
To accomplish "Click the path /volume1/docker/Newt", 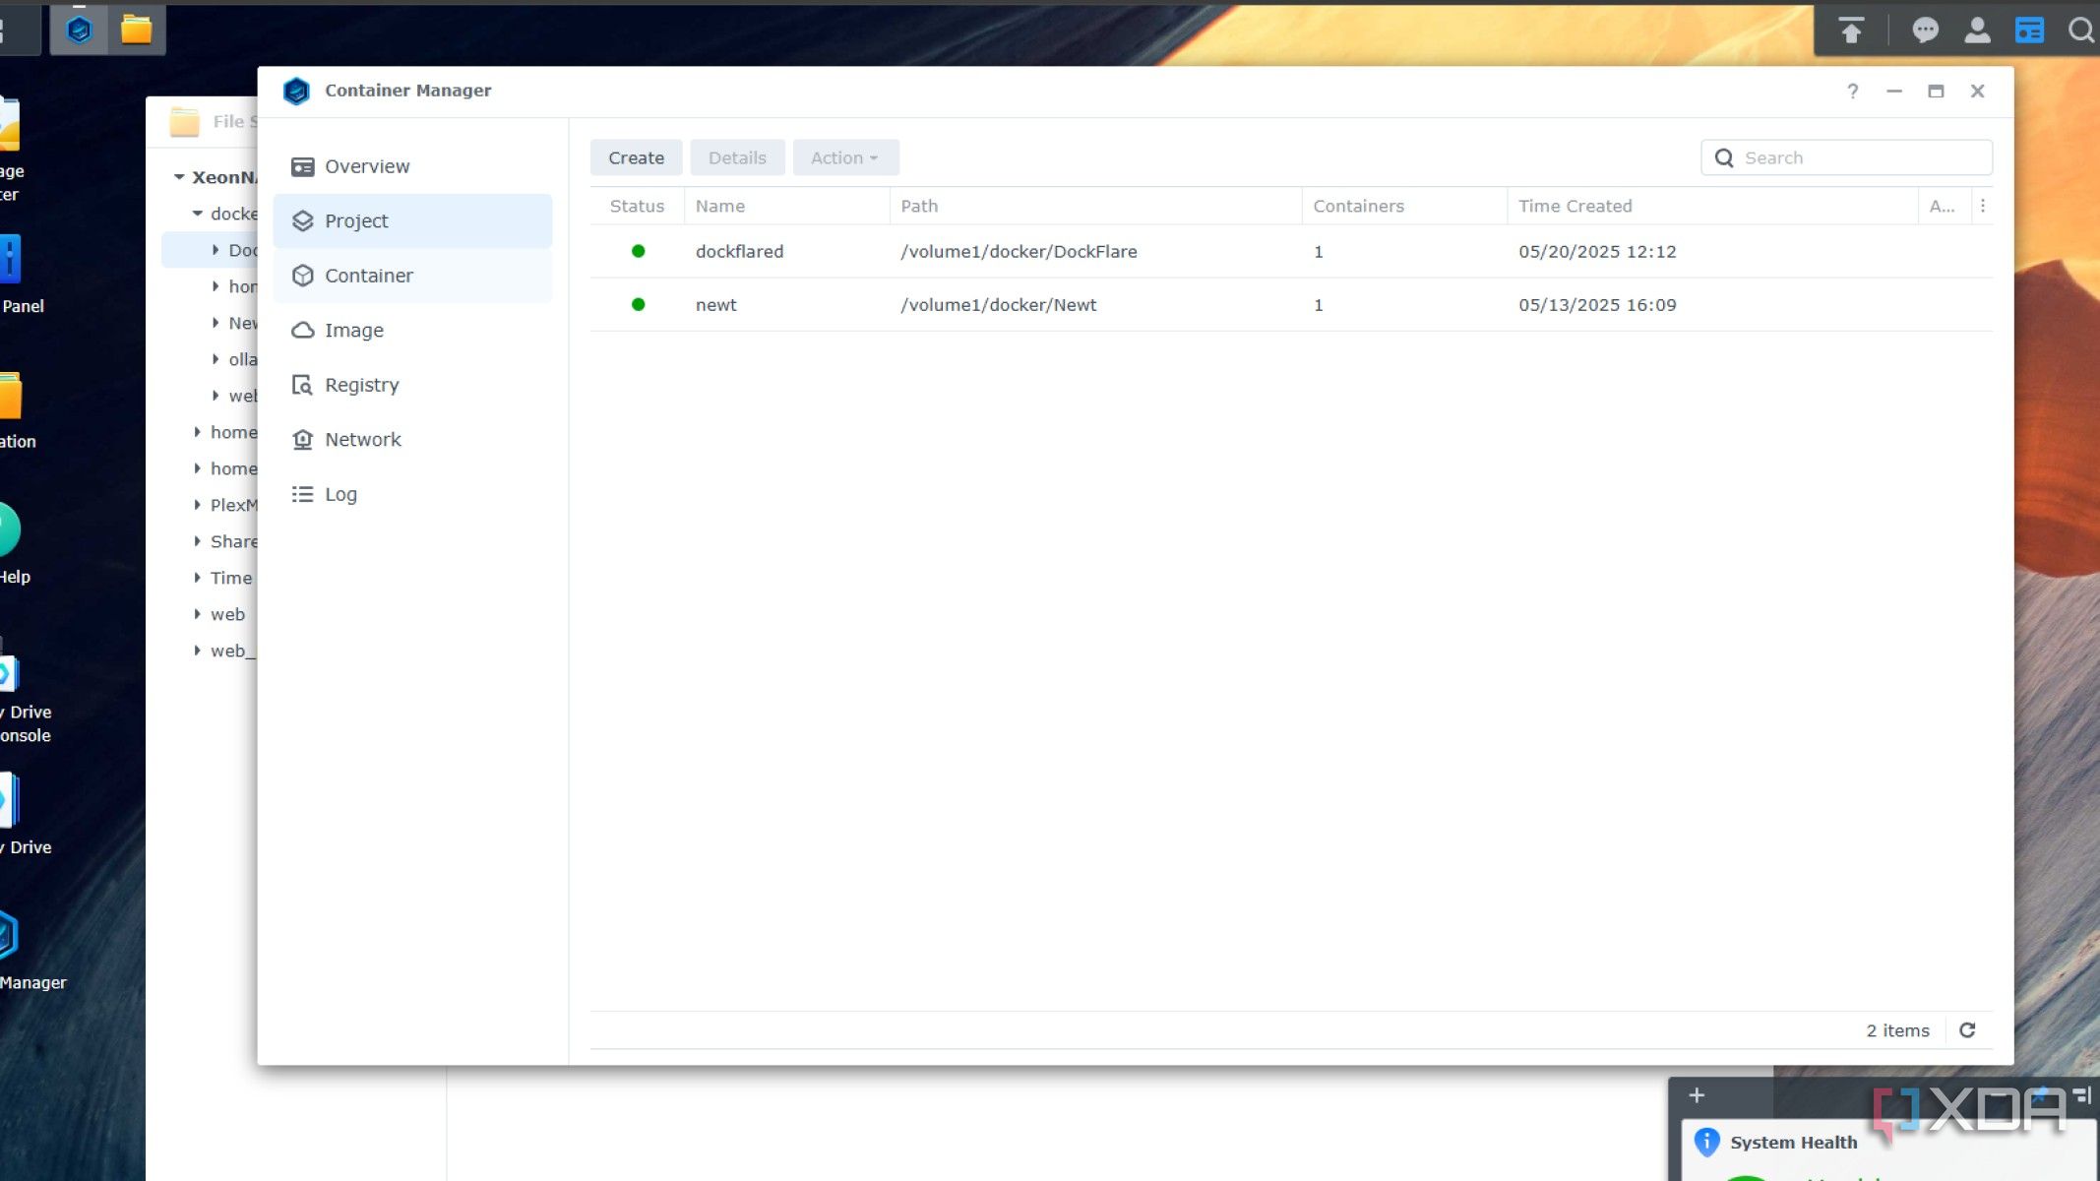I will (x=998, y=304).
